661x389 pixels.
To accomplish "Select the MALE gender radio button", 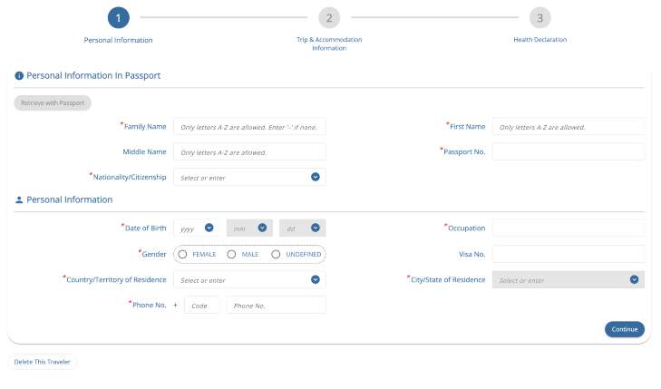I will 231,255.
